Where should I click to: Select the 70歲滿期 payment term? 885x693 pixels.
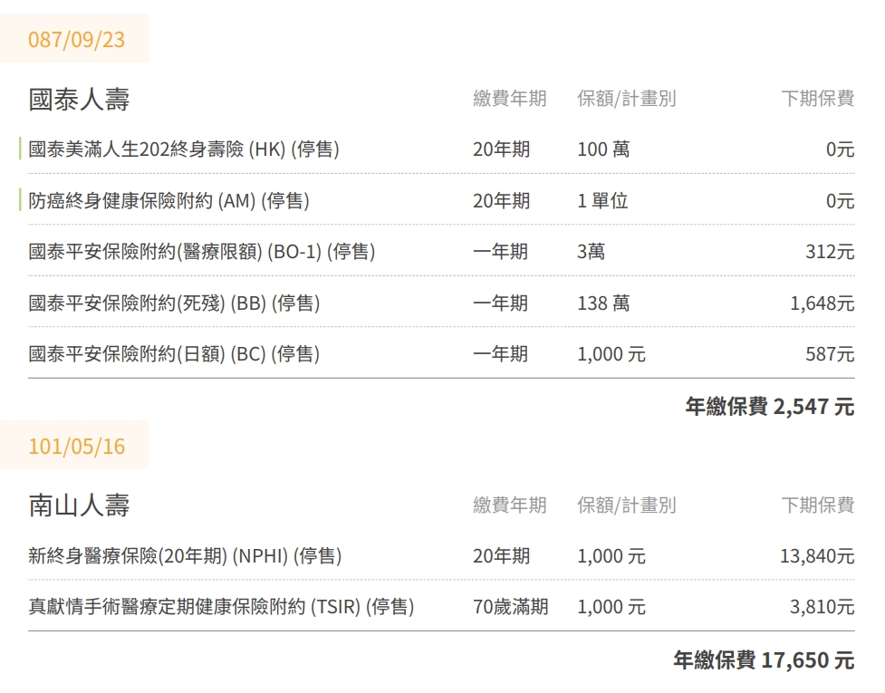point(511,607)
